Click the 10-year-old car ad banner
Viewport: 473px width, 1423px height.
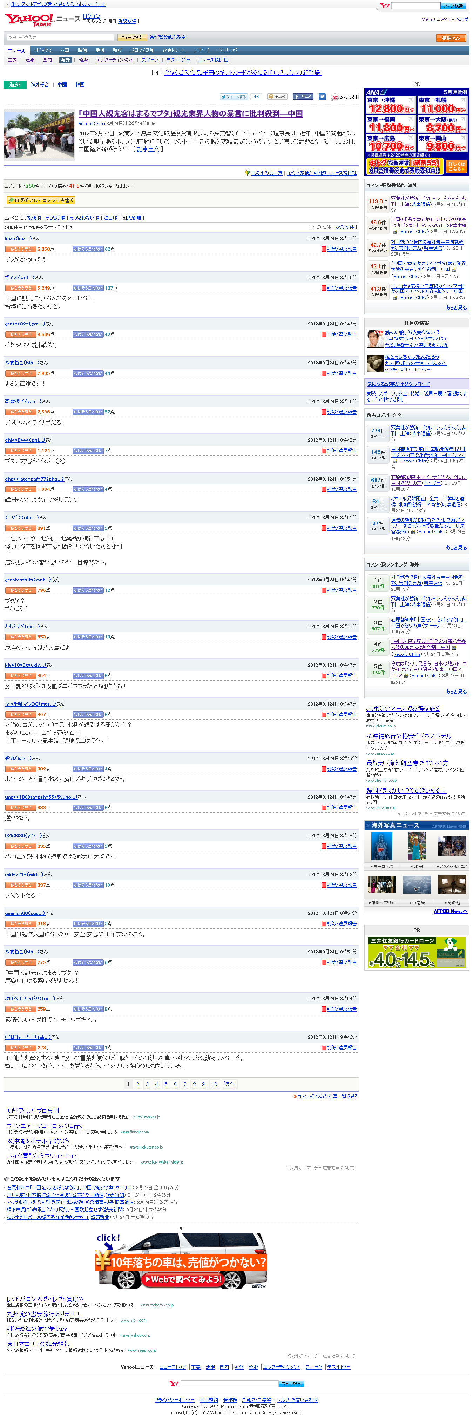click(181, 1261)
